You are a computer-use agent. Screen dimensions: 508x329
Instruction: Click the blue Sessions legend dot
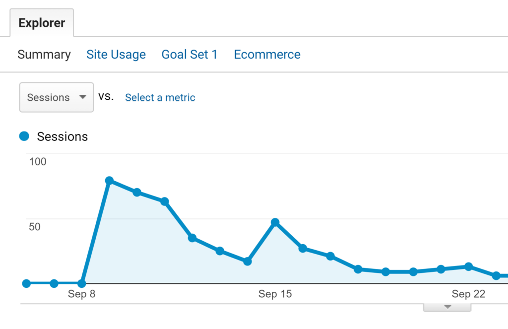point(24,136)
